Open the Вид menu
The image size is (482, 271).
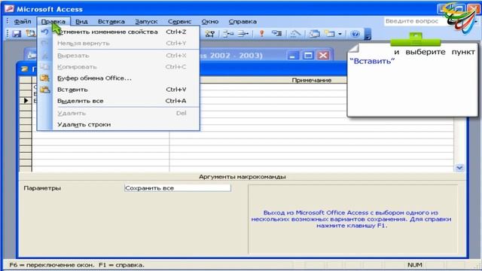click(x=81, y=22)
